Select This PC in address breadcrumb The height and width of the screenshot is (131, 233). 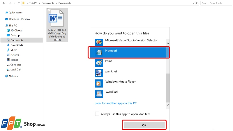click(33, 3)
